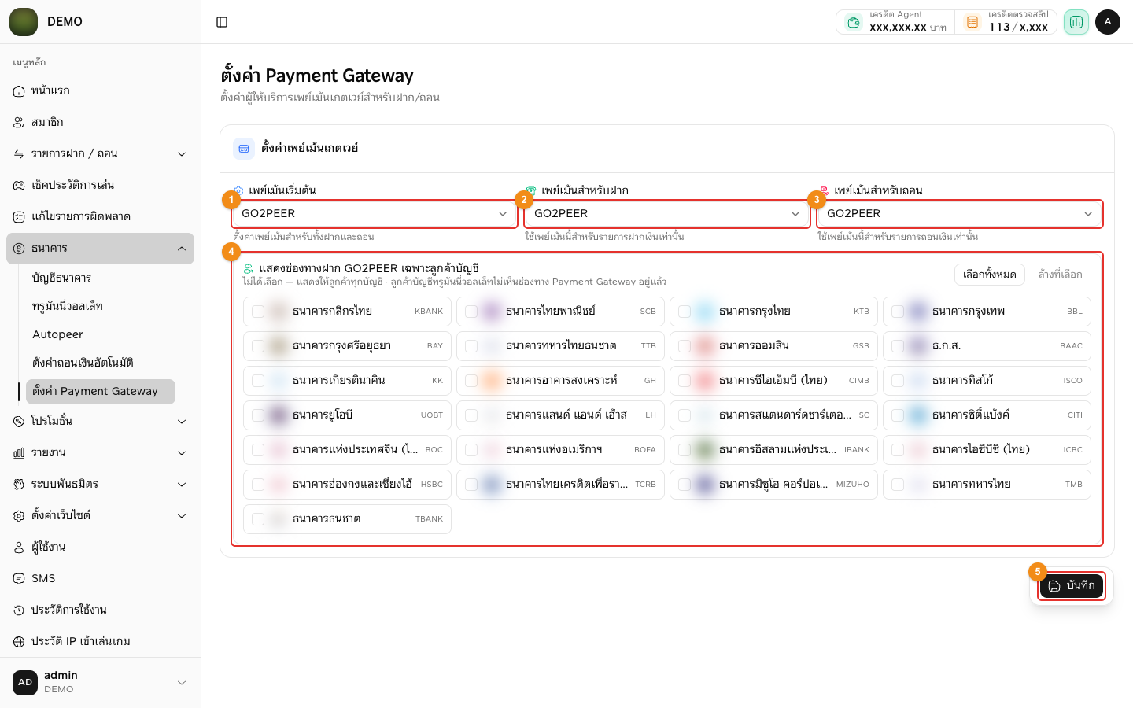The height and width of the screenshot is (708, 1133).
Task: Click the green chart icon in header
Action: point(1076,22)
